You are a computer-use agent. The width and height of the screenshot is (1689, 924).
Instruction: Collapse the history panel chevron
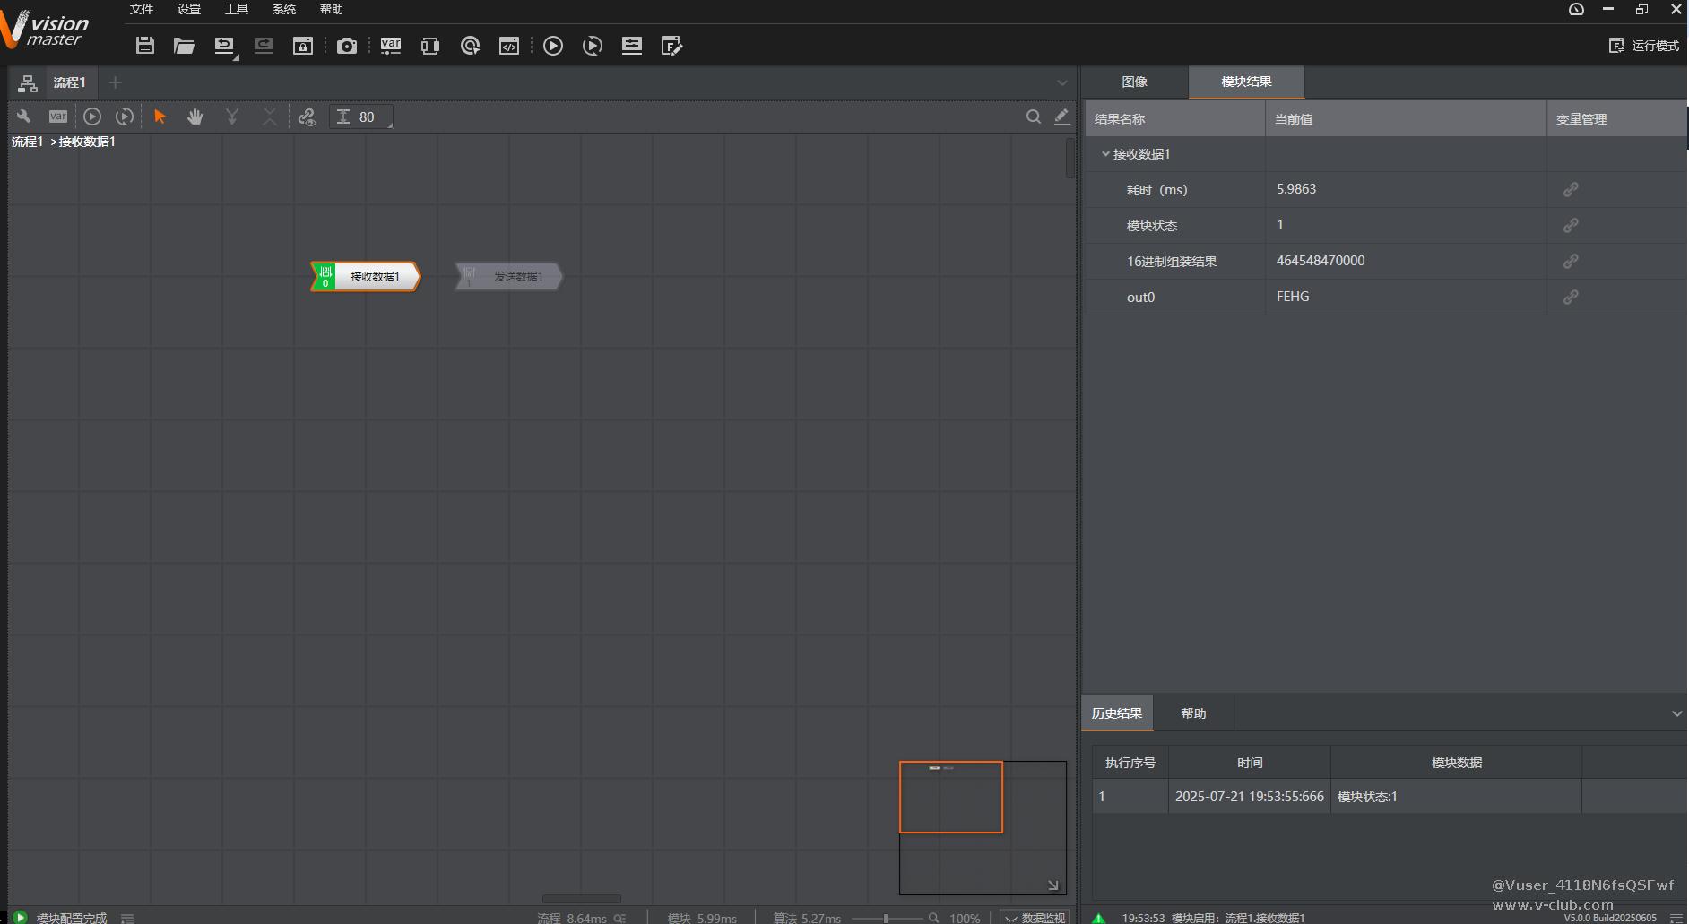coord(1676,713)
